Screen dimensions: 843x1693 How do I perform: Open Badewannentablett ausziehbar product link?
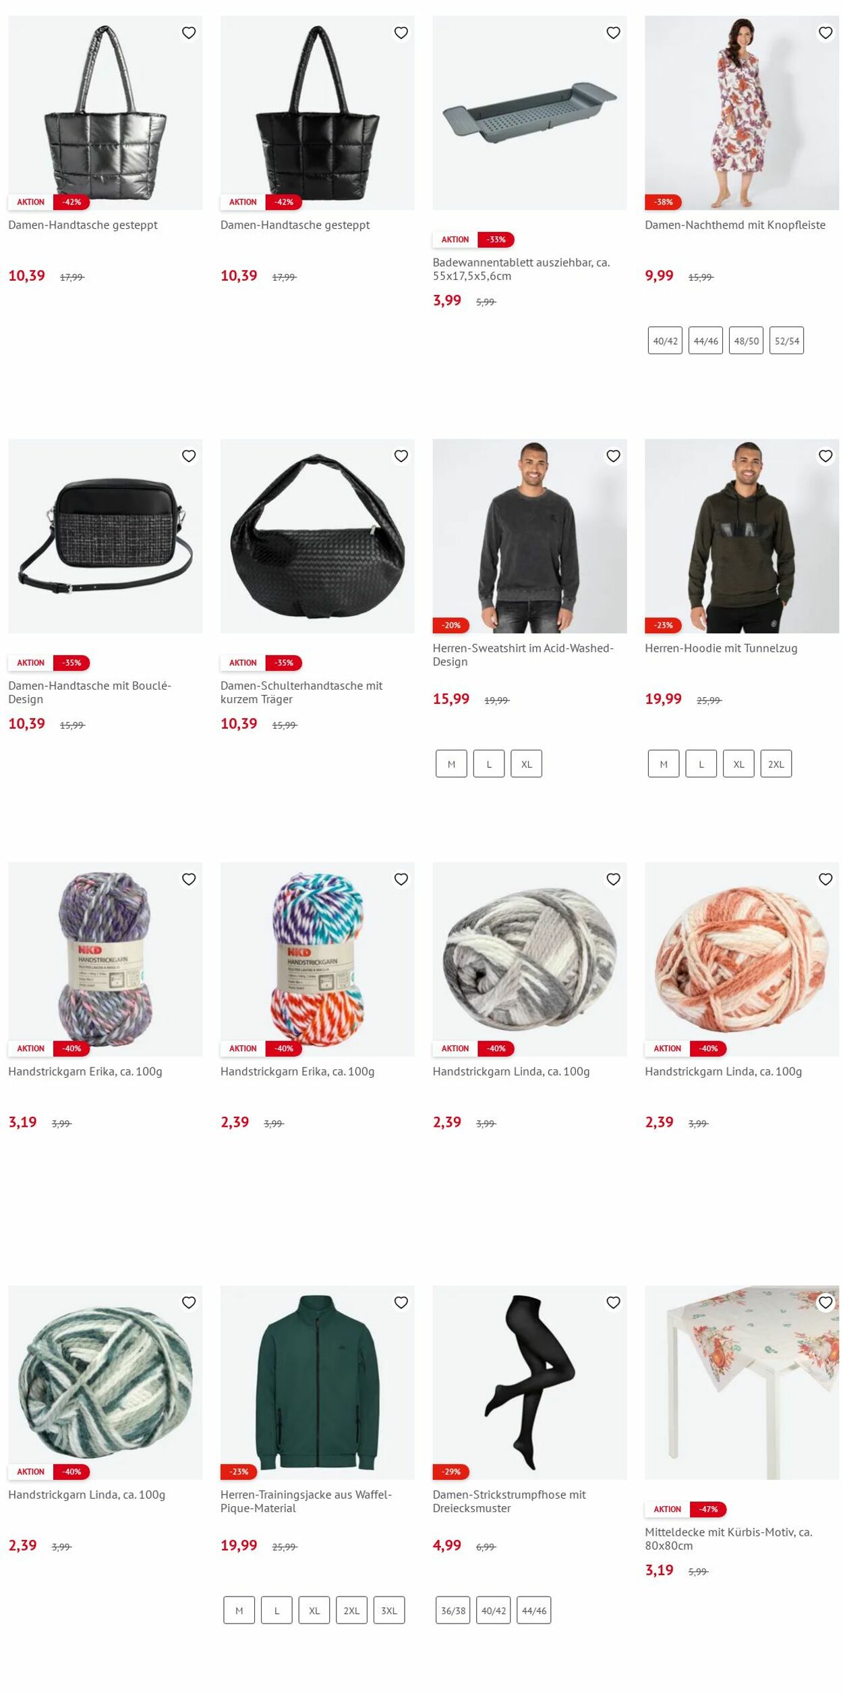click(521, 269)
